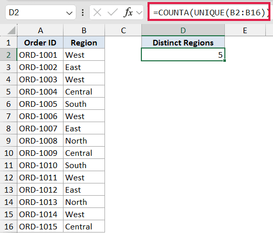Select cell ORD-1015
273x233 pixels.
pos(40,226)
